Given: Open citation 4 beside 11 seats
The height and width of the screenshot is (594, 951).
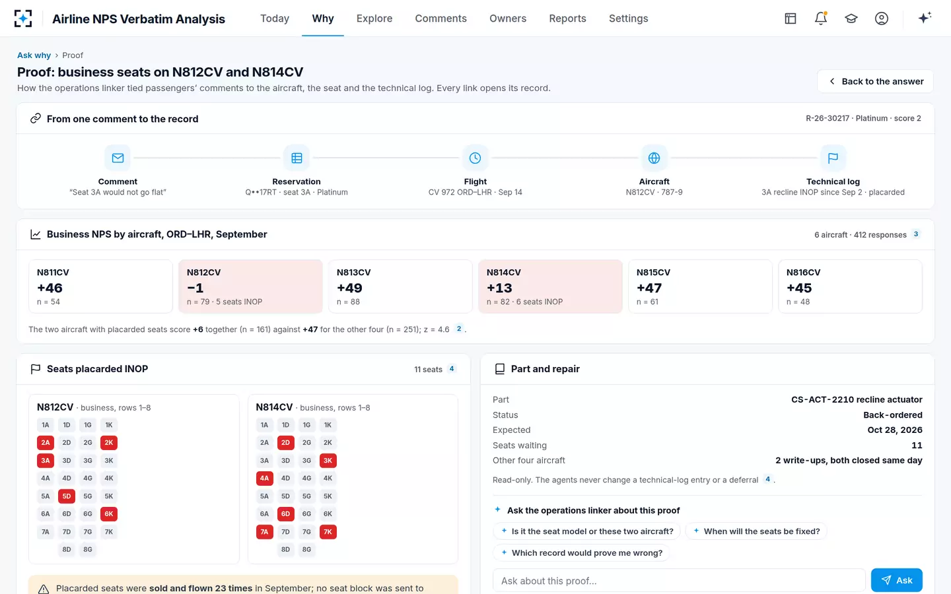Looking at the screenshot, I should pos(452,369).
